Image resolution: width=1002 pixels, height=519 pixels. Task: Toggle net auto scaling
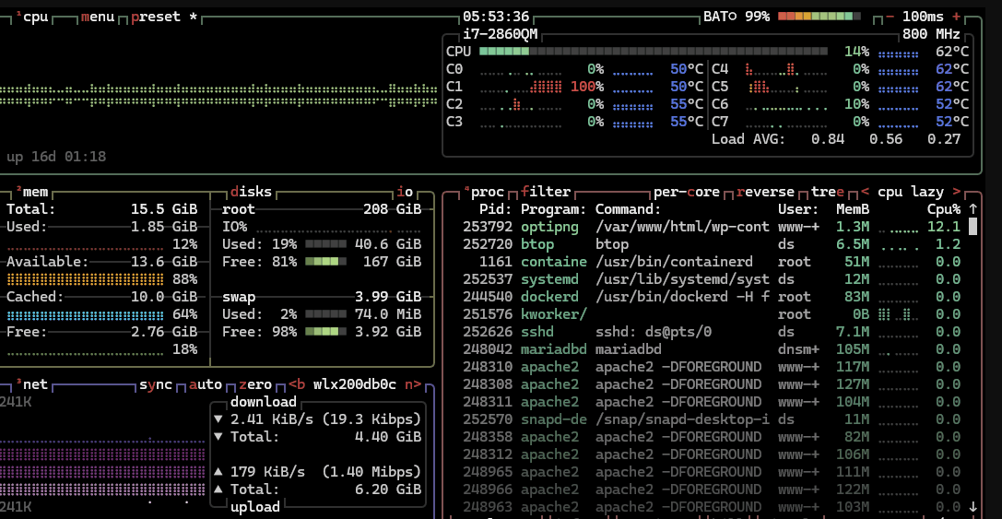tap(206, 384)
